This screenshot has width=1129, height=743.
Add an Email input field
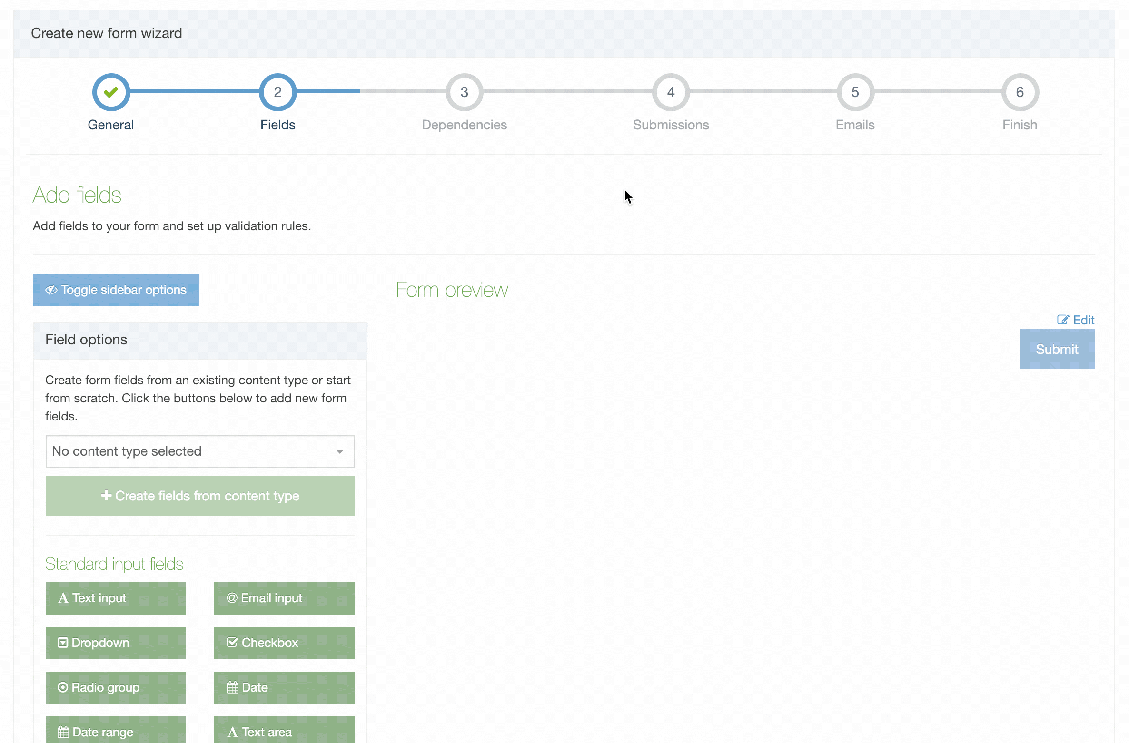pos(284,598)
